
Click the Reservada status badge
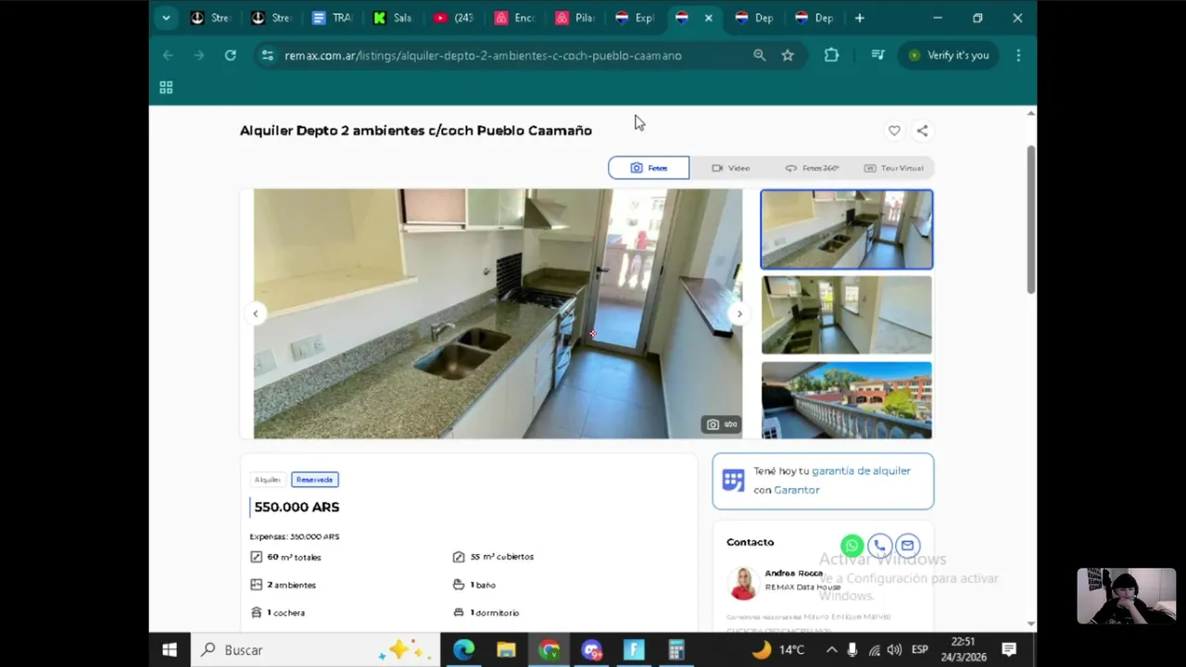click(315, 480)
